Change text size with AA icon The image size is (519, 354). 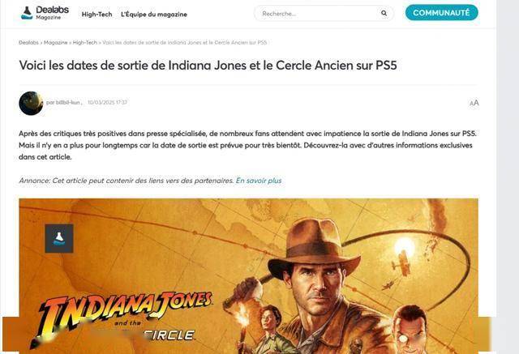click(x=474, y=103)
